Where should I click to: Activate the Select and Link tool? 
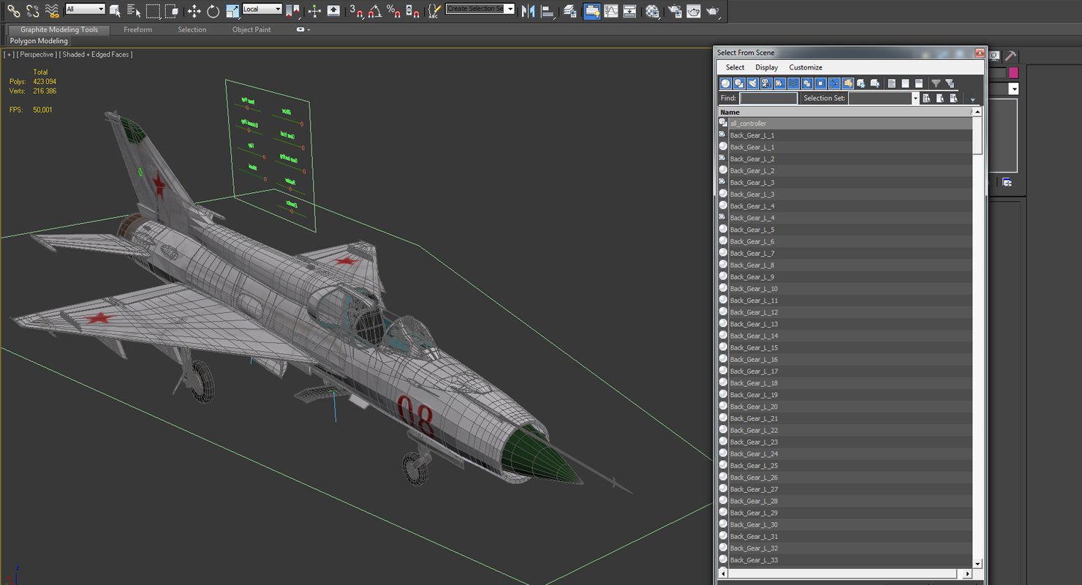pos(13,10)
